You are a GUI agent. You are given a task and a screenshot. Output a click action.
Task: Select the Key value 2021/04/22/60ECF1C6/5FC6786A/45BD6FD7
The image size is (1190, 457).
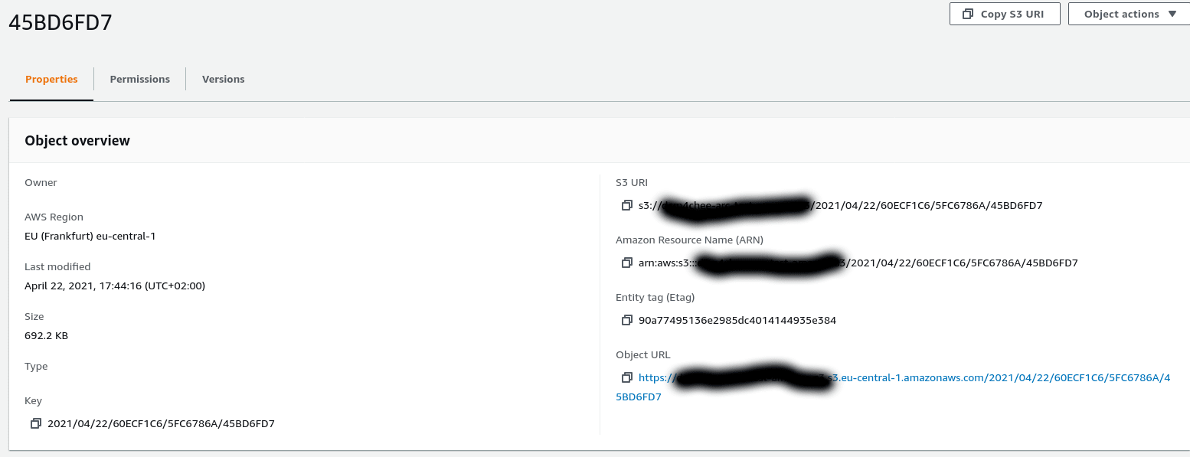click(x=161, y=423)
